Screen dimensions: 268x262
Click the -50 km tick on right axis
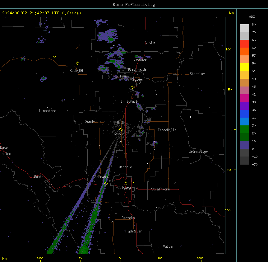[x=228, y=170]
